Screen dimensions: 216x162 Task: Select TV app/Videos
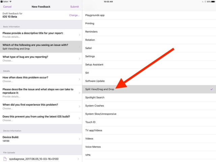pos(149,131)
